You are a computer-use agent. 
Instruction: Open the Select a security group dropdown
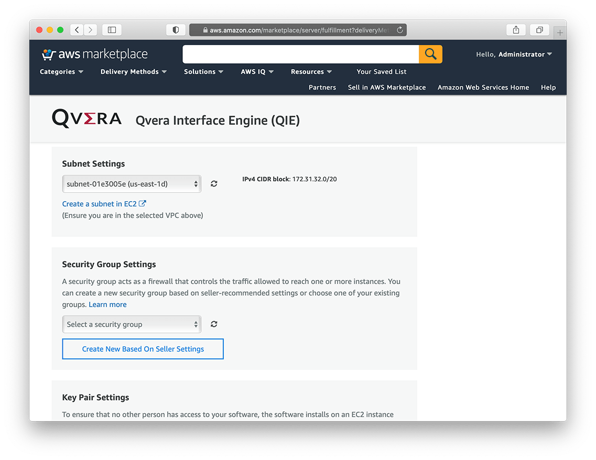(132, 324)
